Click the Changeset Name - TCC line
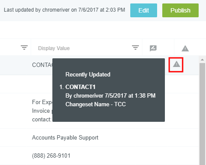206x165 pixels. [x=96, y=104]
